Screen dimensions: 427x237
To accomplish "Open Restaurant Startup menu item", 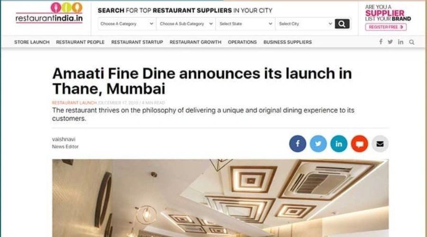I will pos(137,42).
